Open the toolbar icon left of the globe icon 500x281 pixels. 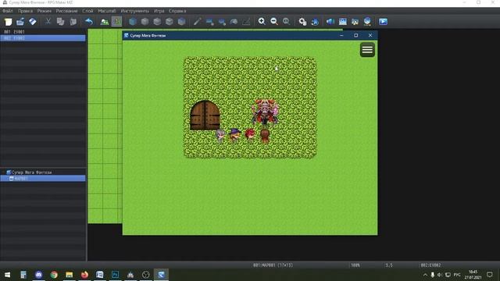tap(355, 21)
